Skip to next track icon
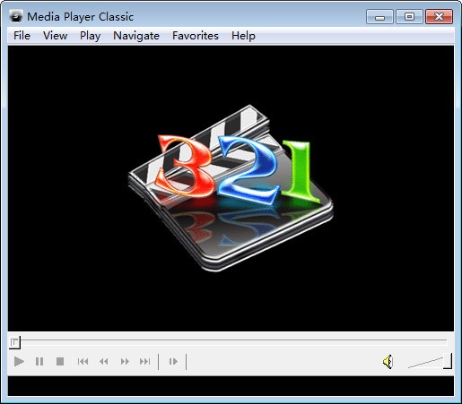This screenshot has height=404, width=462. (x=145, y=362)
